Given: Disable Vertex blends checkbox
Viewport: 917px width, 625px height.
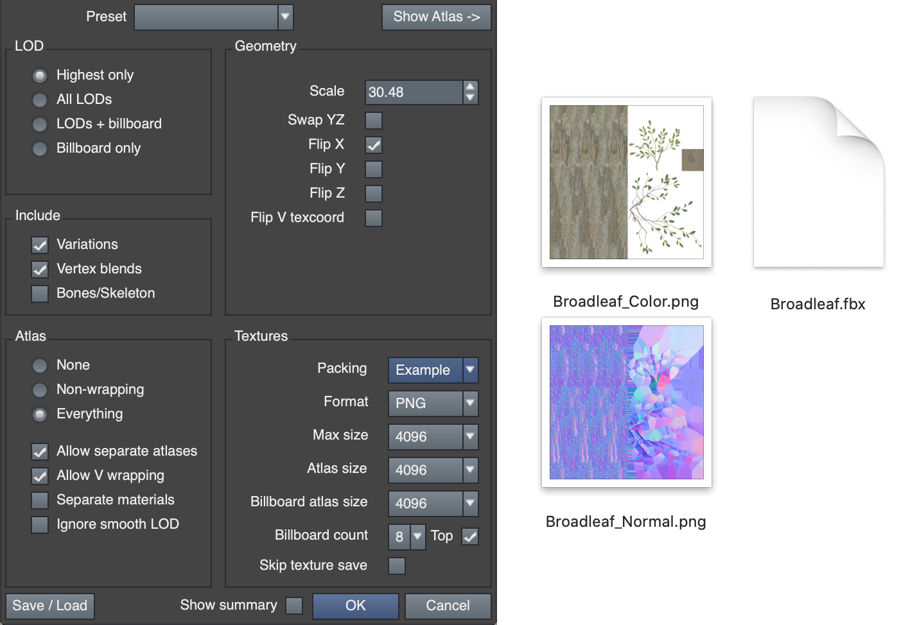Looking at the screenshot, I should pyautogui.click(x=40, y=270).
